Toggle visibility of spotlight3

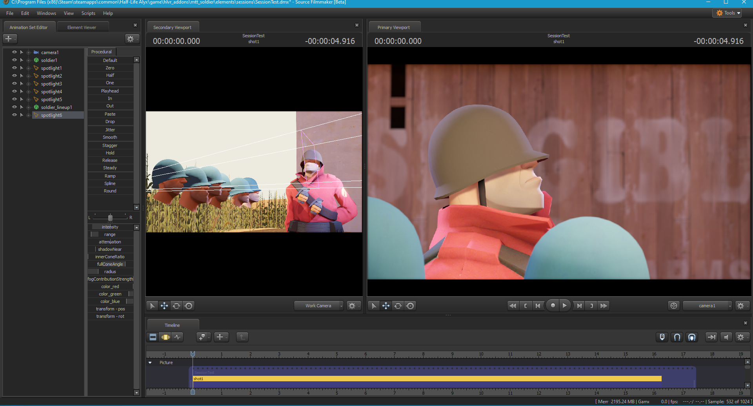[x=15, y=83]
